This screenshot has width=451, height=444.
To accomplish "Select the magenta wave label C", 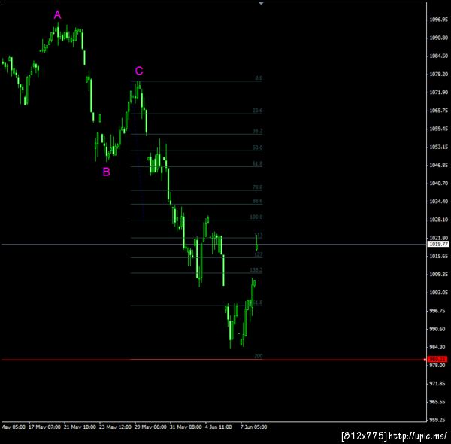I will [139, 71].
